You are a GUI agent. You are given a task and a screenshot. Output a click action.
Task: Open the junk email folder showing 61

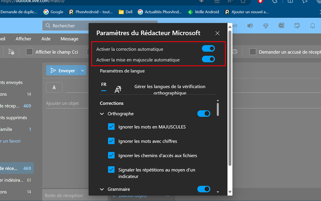coord(16,180)
